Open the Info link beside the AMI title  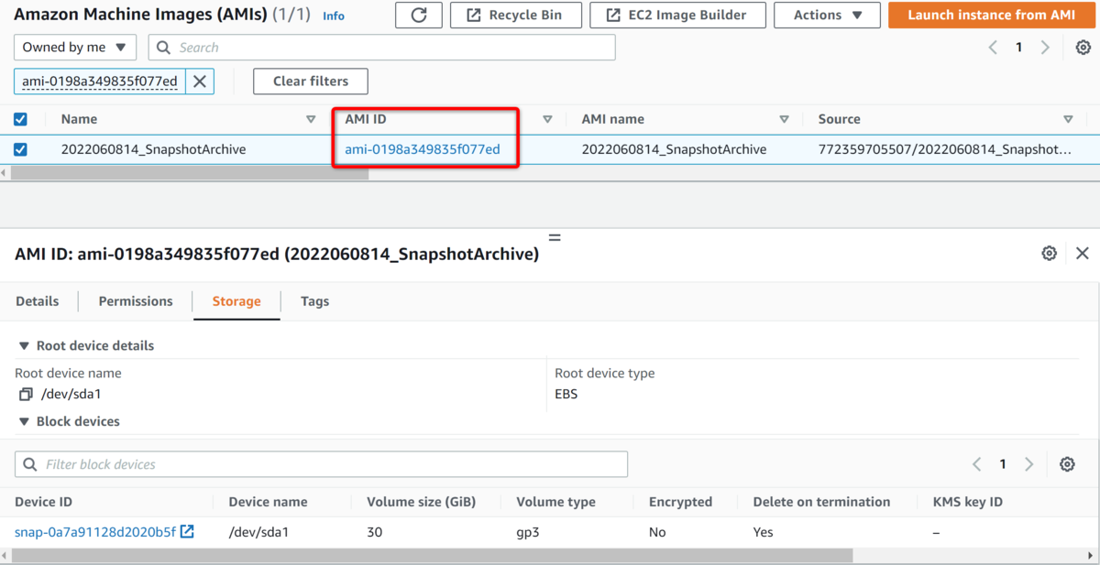pos(334,16)
